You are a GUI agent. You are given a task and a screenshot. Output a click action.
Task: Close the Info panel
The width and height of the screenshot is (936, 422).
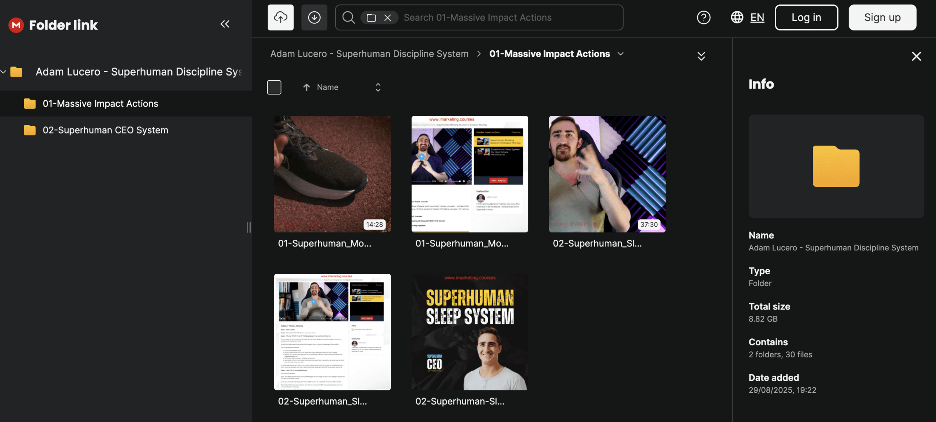point(916,56)
